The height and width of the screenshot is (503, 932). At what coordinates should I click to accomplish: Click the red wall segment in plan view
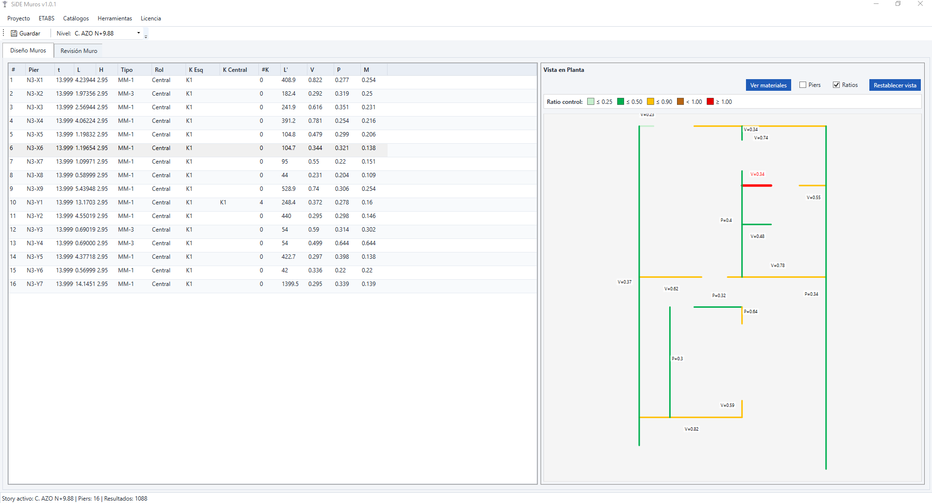[x=757, y=185]
